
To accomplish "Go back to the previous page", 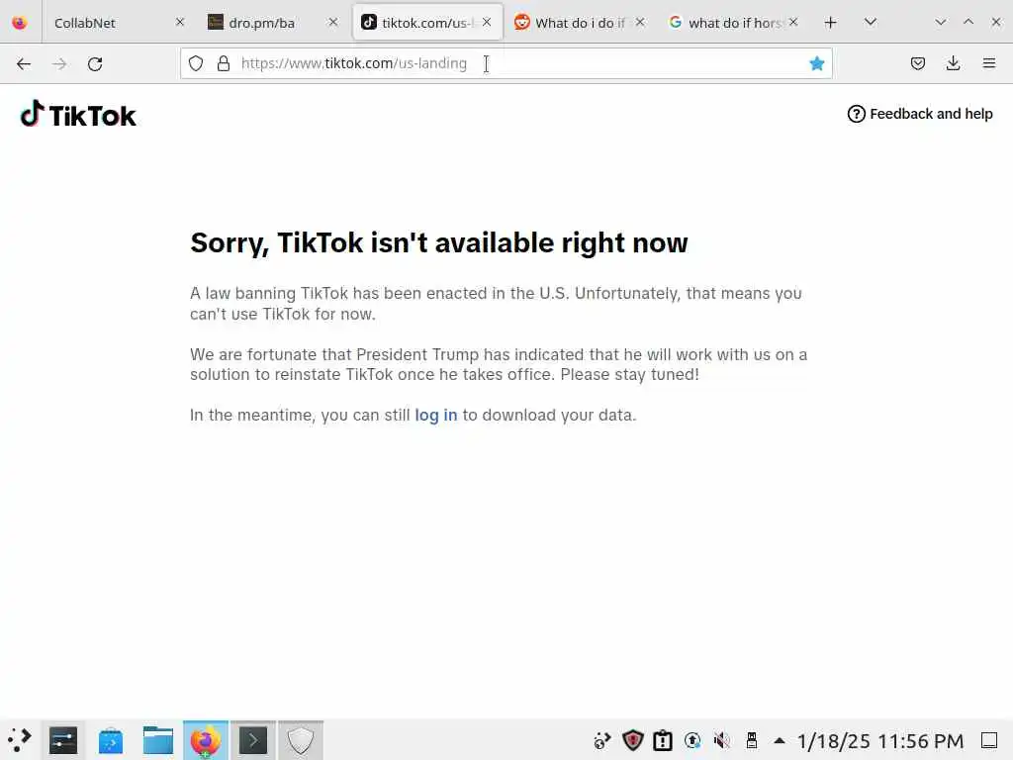I will tap(24, 64).
